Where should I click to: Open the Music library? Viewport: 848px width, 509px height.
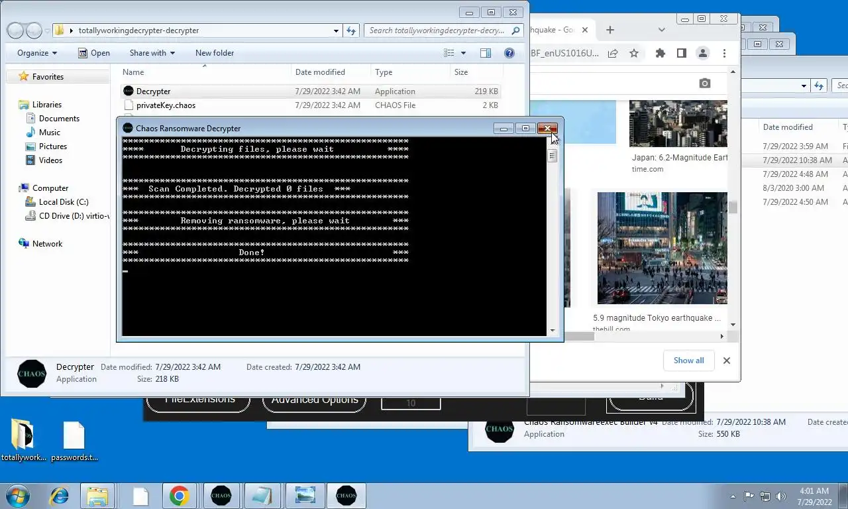pyautogui.click(x=50, y=133)
